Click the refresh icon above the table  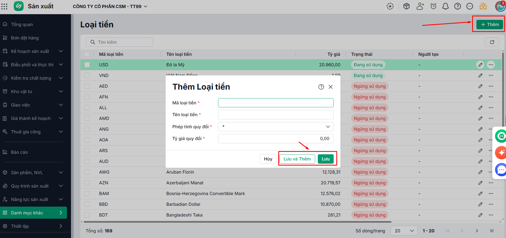click(x=492, y=42)
